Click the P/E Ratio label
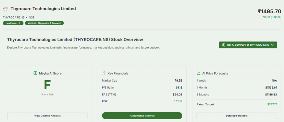 click(x=108, y=88)
